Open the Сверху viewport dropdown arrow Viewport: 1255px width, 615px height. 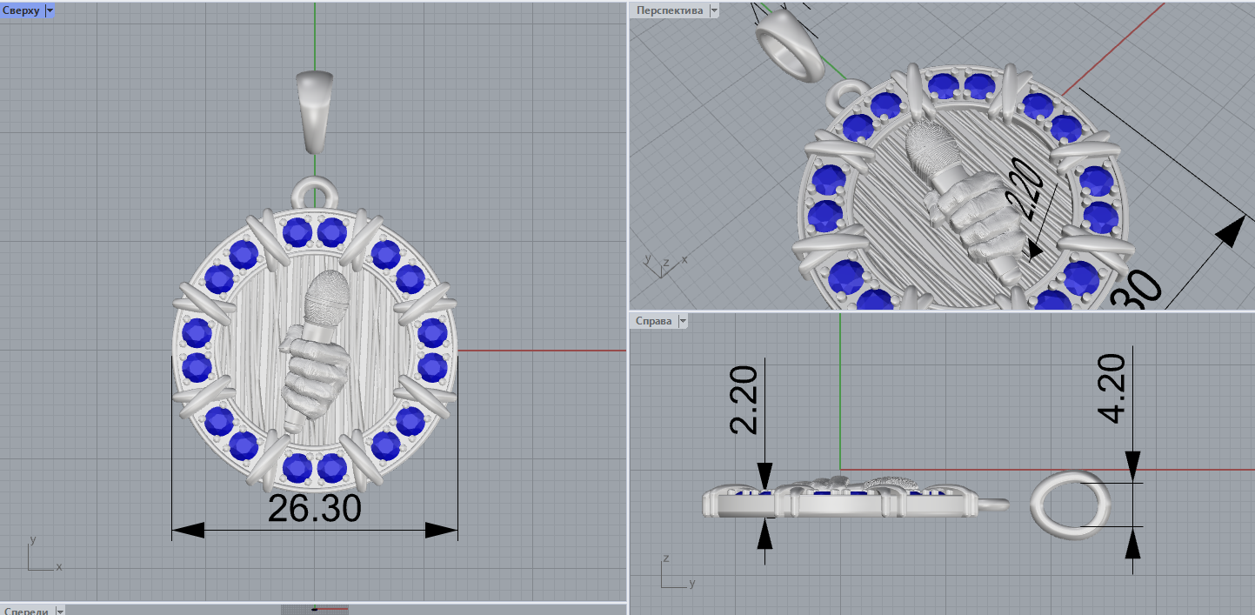point(49,10)
